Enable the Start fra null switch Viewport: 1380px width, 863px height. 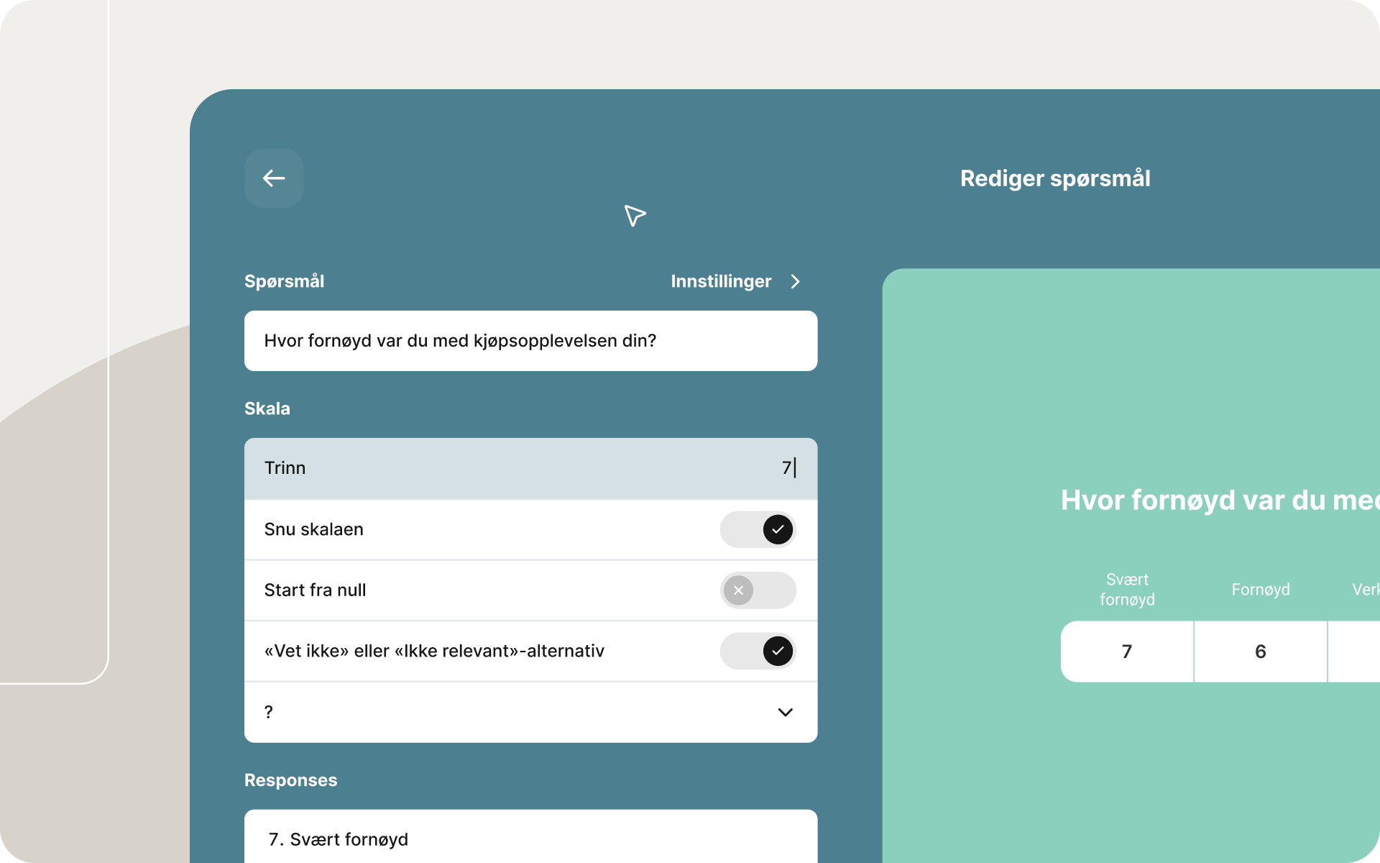tap(758, 590)
